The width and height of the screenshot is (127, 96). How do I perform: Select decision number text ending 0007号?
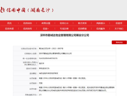point(51,49)
